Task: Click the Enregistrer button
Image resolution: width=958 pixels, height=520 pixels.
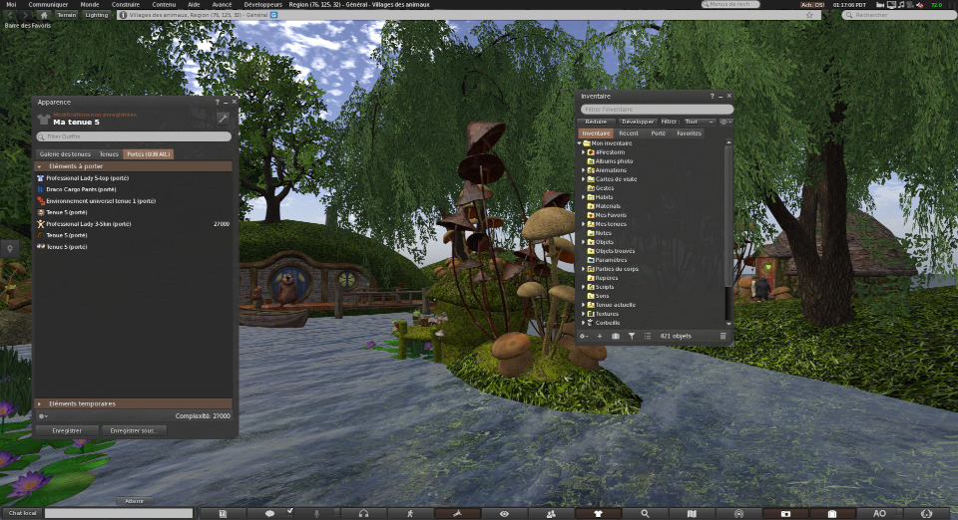Action: point(67,429)
